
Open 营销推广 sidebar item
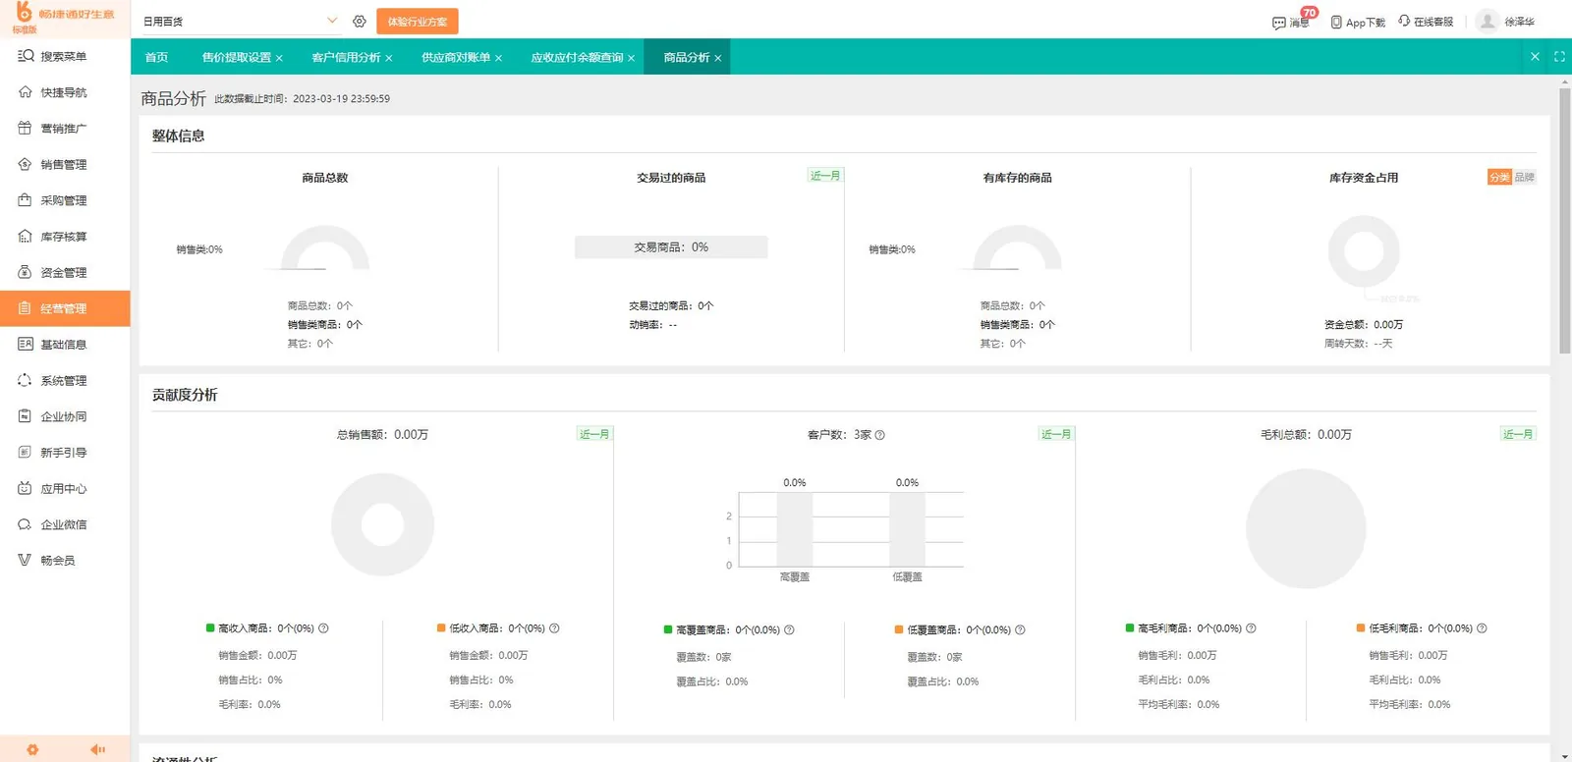[x=65, y=129]
